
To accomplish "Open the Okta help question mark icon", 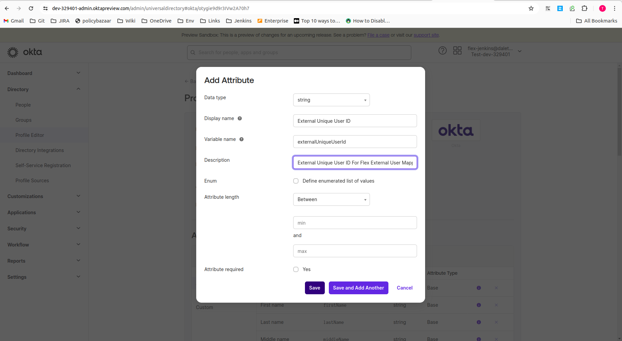I will point(443,50).
